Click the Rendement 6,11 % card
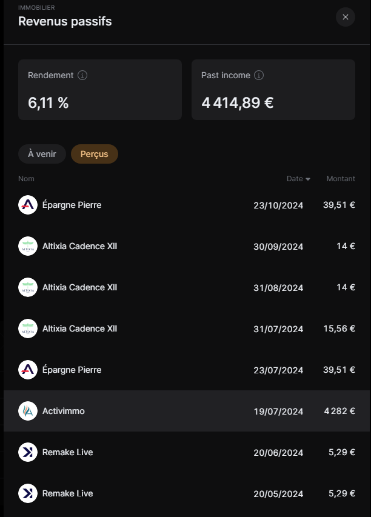371x517 pixels. (x=100, y=90)
